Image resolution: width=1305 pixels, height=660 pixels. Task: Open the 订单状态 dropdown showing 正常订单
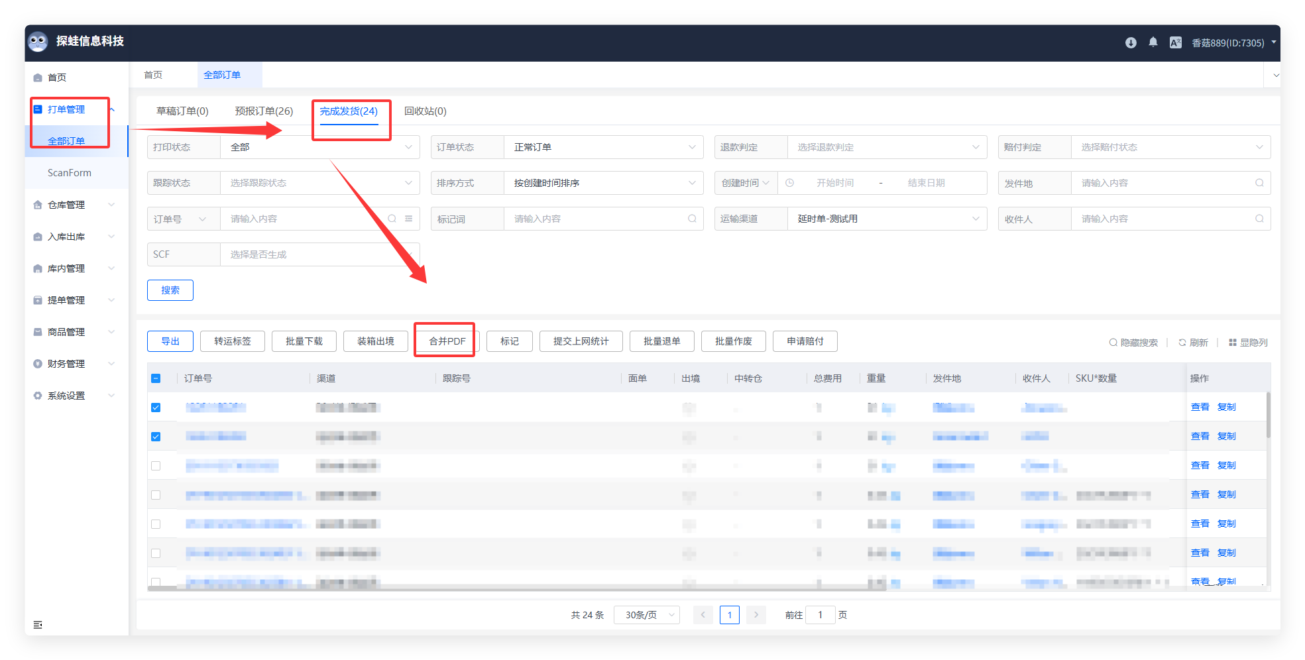point(602,147)
